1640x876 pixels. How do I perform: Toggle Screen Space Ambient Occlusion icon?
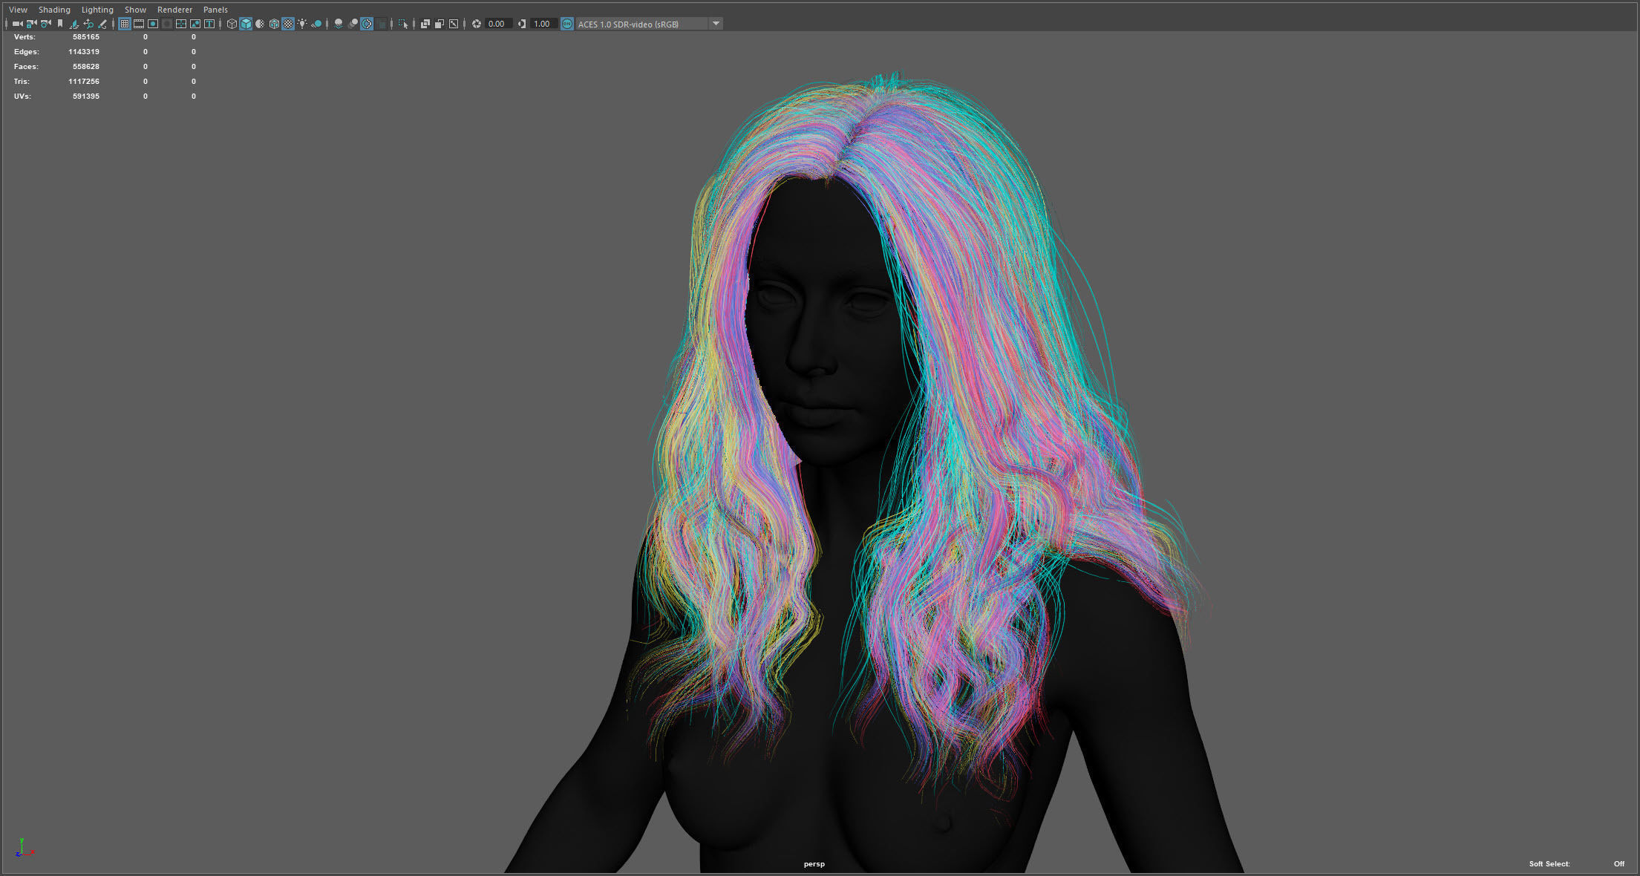[339, 24]
